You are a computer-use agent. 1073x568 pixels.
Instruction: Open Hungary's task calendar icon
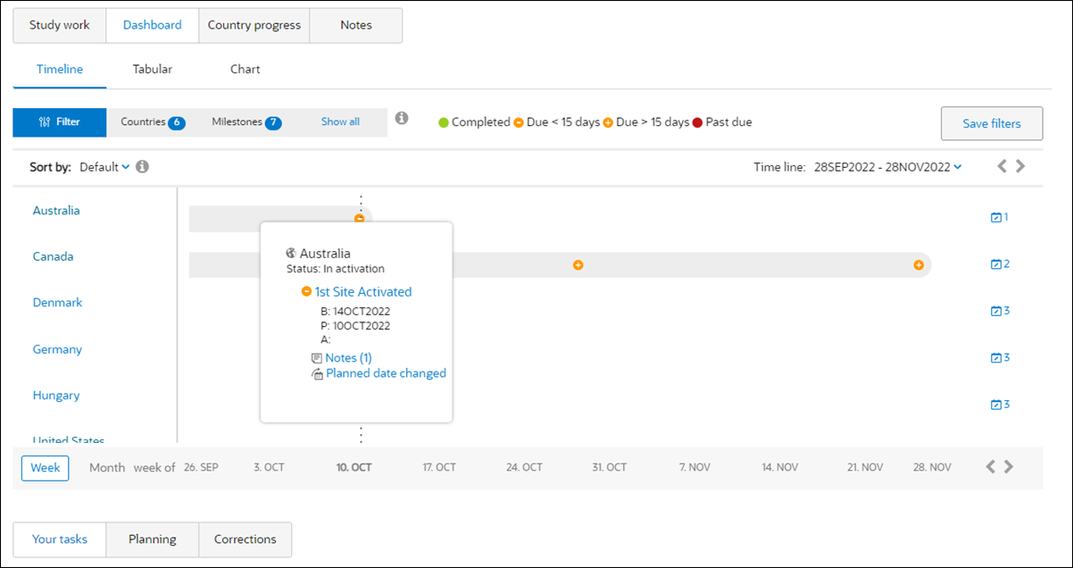point(1000,404)
